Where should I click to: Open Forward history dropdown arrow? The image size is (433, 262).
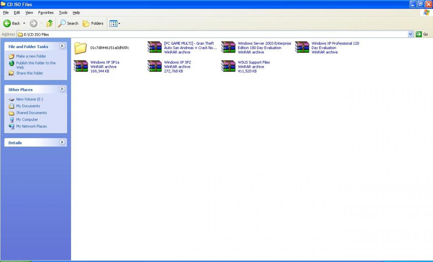click(41, 23)
